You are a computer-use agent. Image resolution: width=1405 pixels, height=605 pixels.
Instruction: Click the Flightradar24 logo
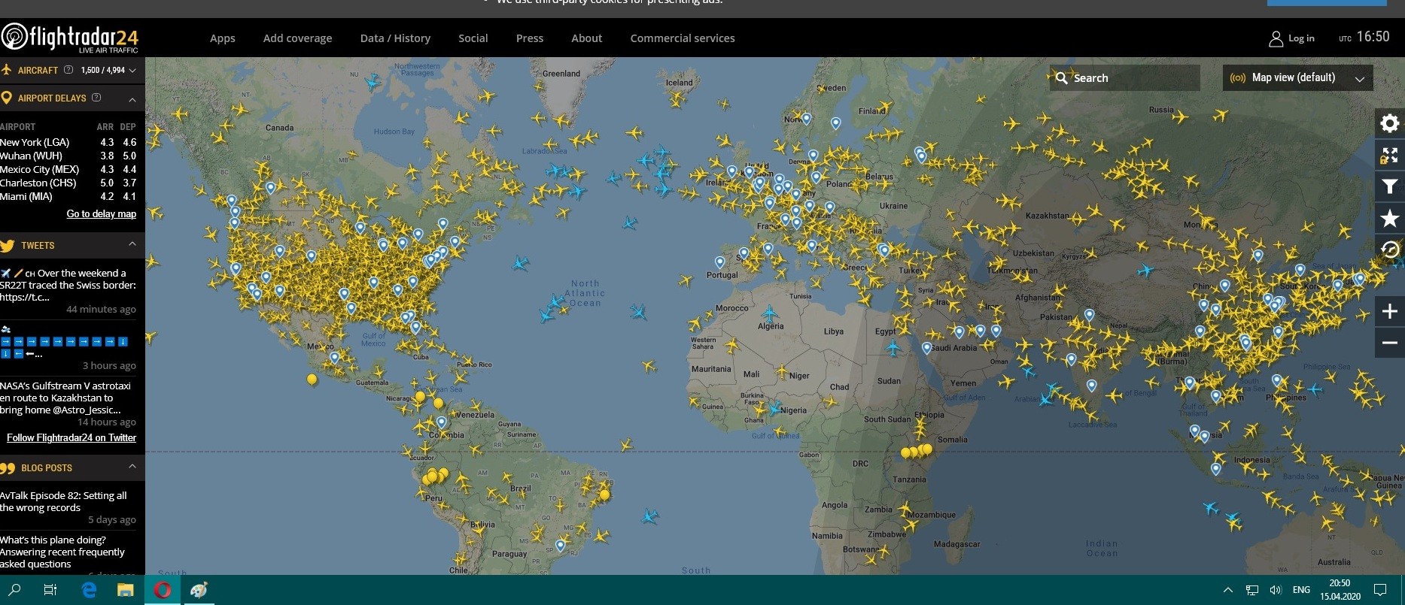tap(70, 38)
